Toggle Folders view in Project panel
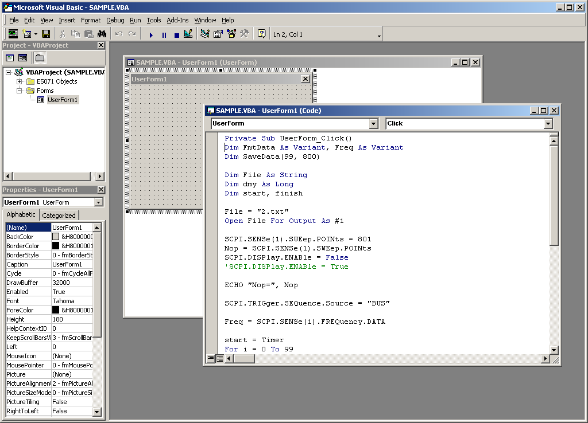 [40, 58]
